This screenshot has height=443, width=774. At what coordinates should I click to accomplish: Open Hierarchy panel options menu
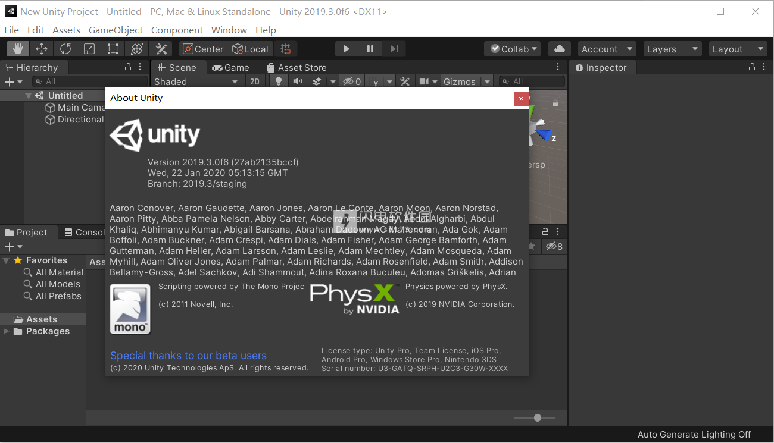point(140,67)
